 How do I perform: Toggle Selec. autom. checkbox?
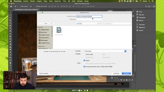(x=20, y=6)
